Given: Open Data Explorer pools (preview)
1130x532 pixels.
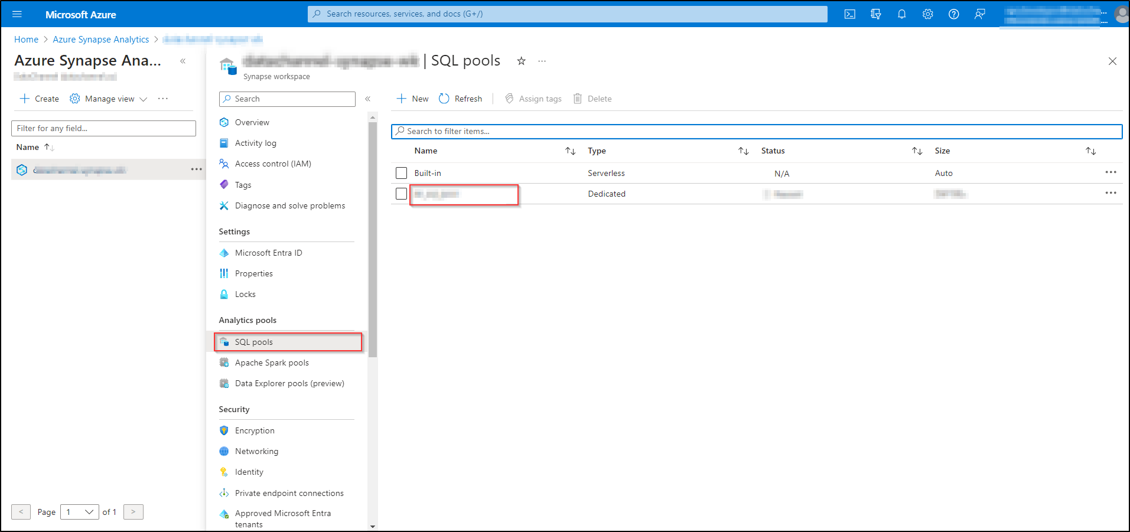Looking at the screenshot, I should click(289, 383).
